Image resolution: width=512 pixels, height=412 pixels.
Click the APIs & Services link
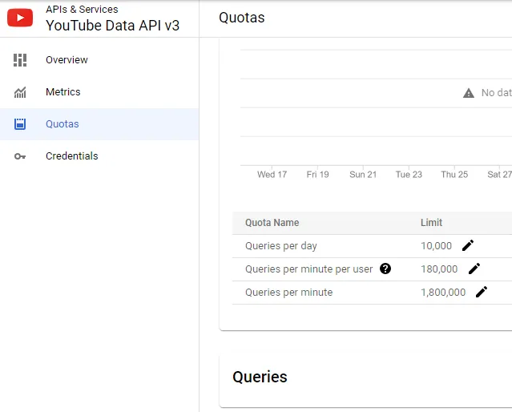click(x=82, y=10)
